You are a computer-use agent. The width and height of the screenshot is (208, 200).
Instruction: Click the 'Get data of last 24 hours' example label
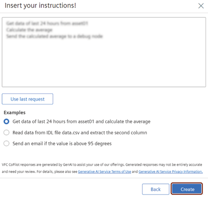82,122
